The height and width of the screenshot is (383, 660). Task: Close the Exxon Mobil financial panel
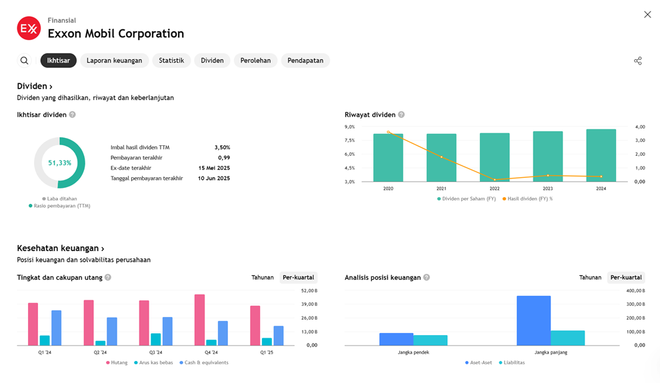pos(647,15)
